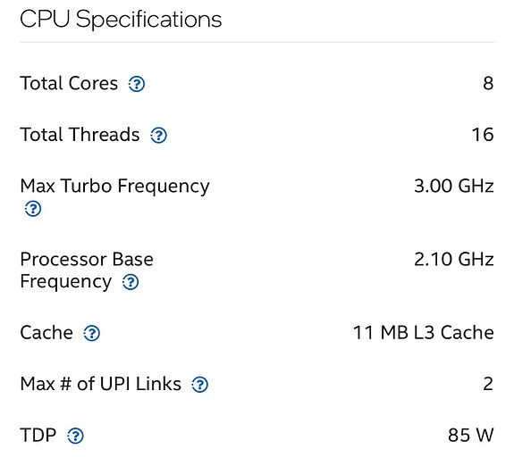Open the Total Threads help tooltip icon

click(158, 135)
